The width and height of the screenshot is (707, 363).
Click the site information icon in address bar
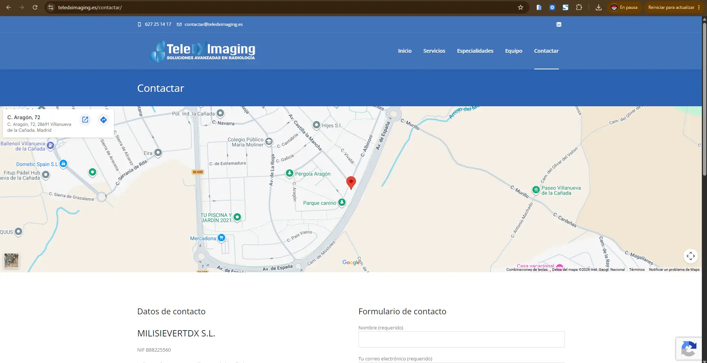pyautogui.click(x=51, y=7)
